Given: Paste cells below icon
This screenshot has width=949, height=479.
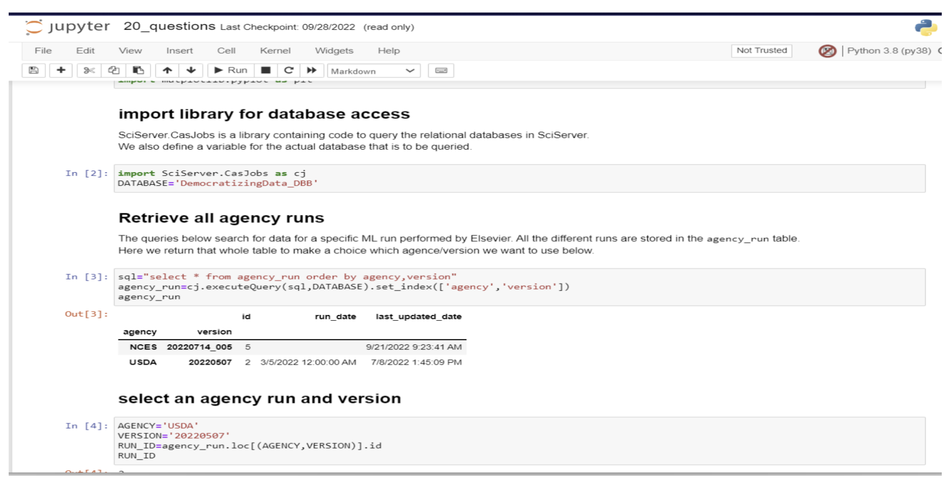Looking at the screenshot, I should pos(138,70).
